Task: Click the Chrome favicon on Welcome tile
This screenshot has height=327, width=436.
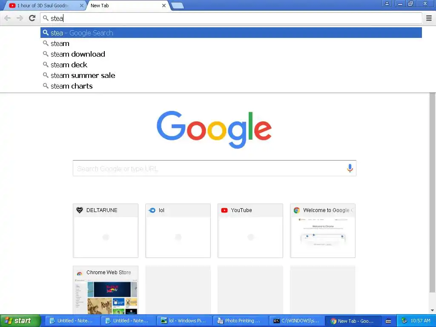Action: 297,210
